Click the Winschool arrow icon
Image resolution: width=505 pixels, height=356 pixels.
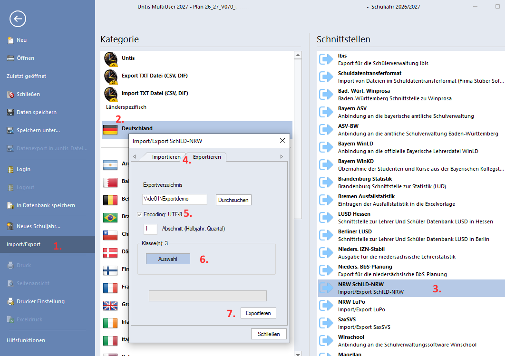tap(326, 340)
